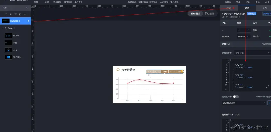The image size is (271, 132).
Task: Open 通知 notifications
Action: tap(238, 2)
